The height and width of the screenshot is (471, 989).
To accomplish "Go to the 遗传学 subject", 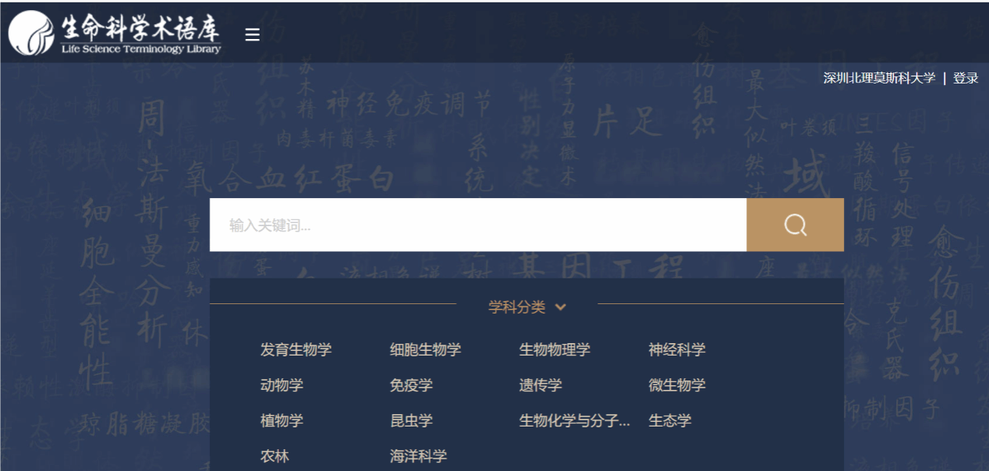I will pyautogui.click(x=541, y=385).
